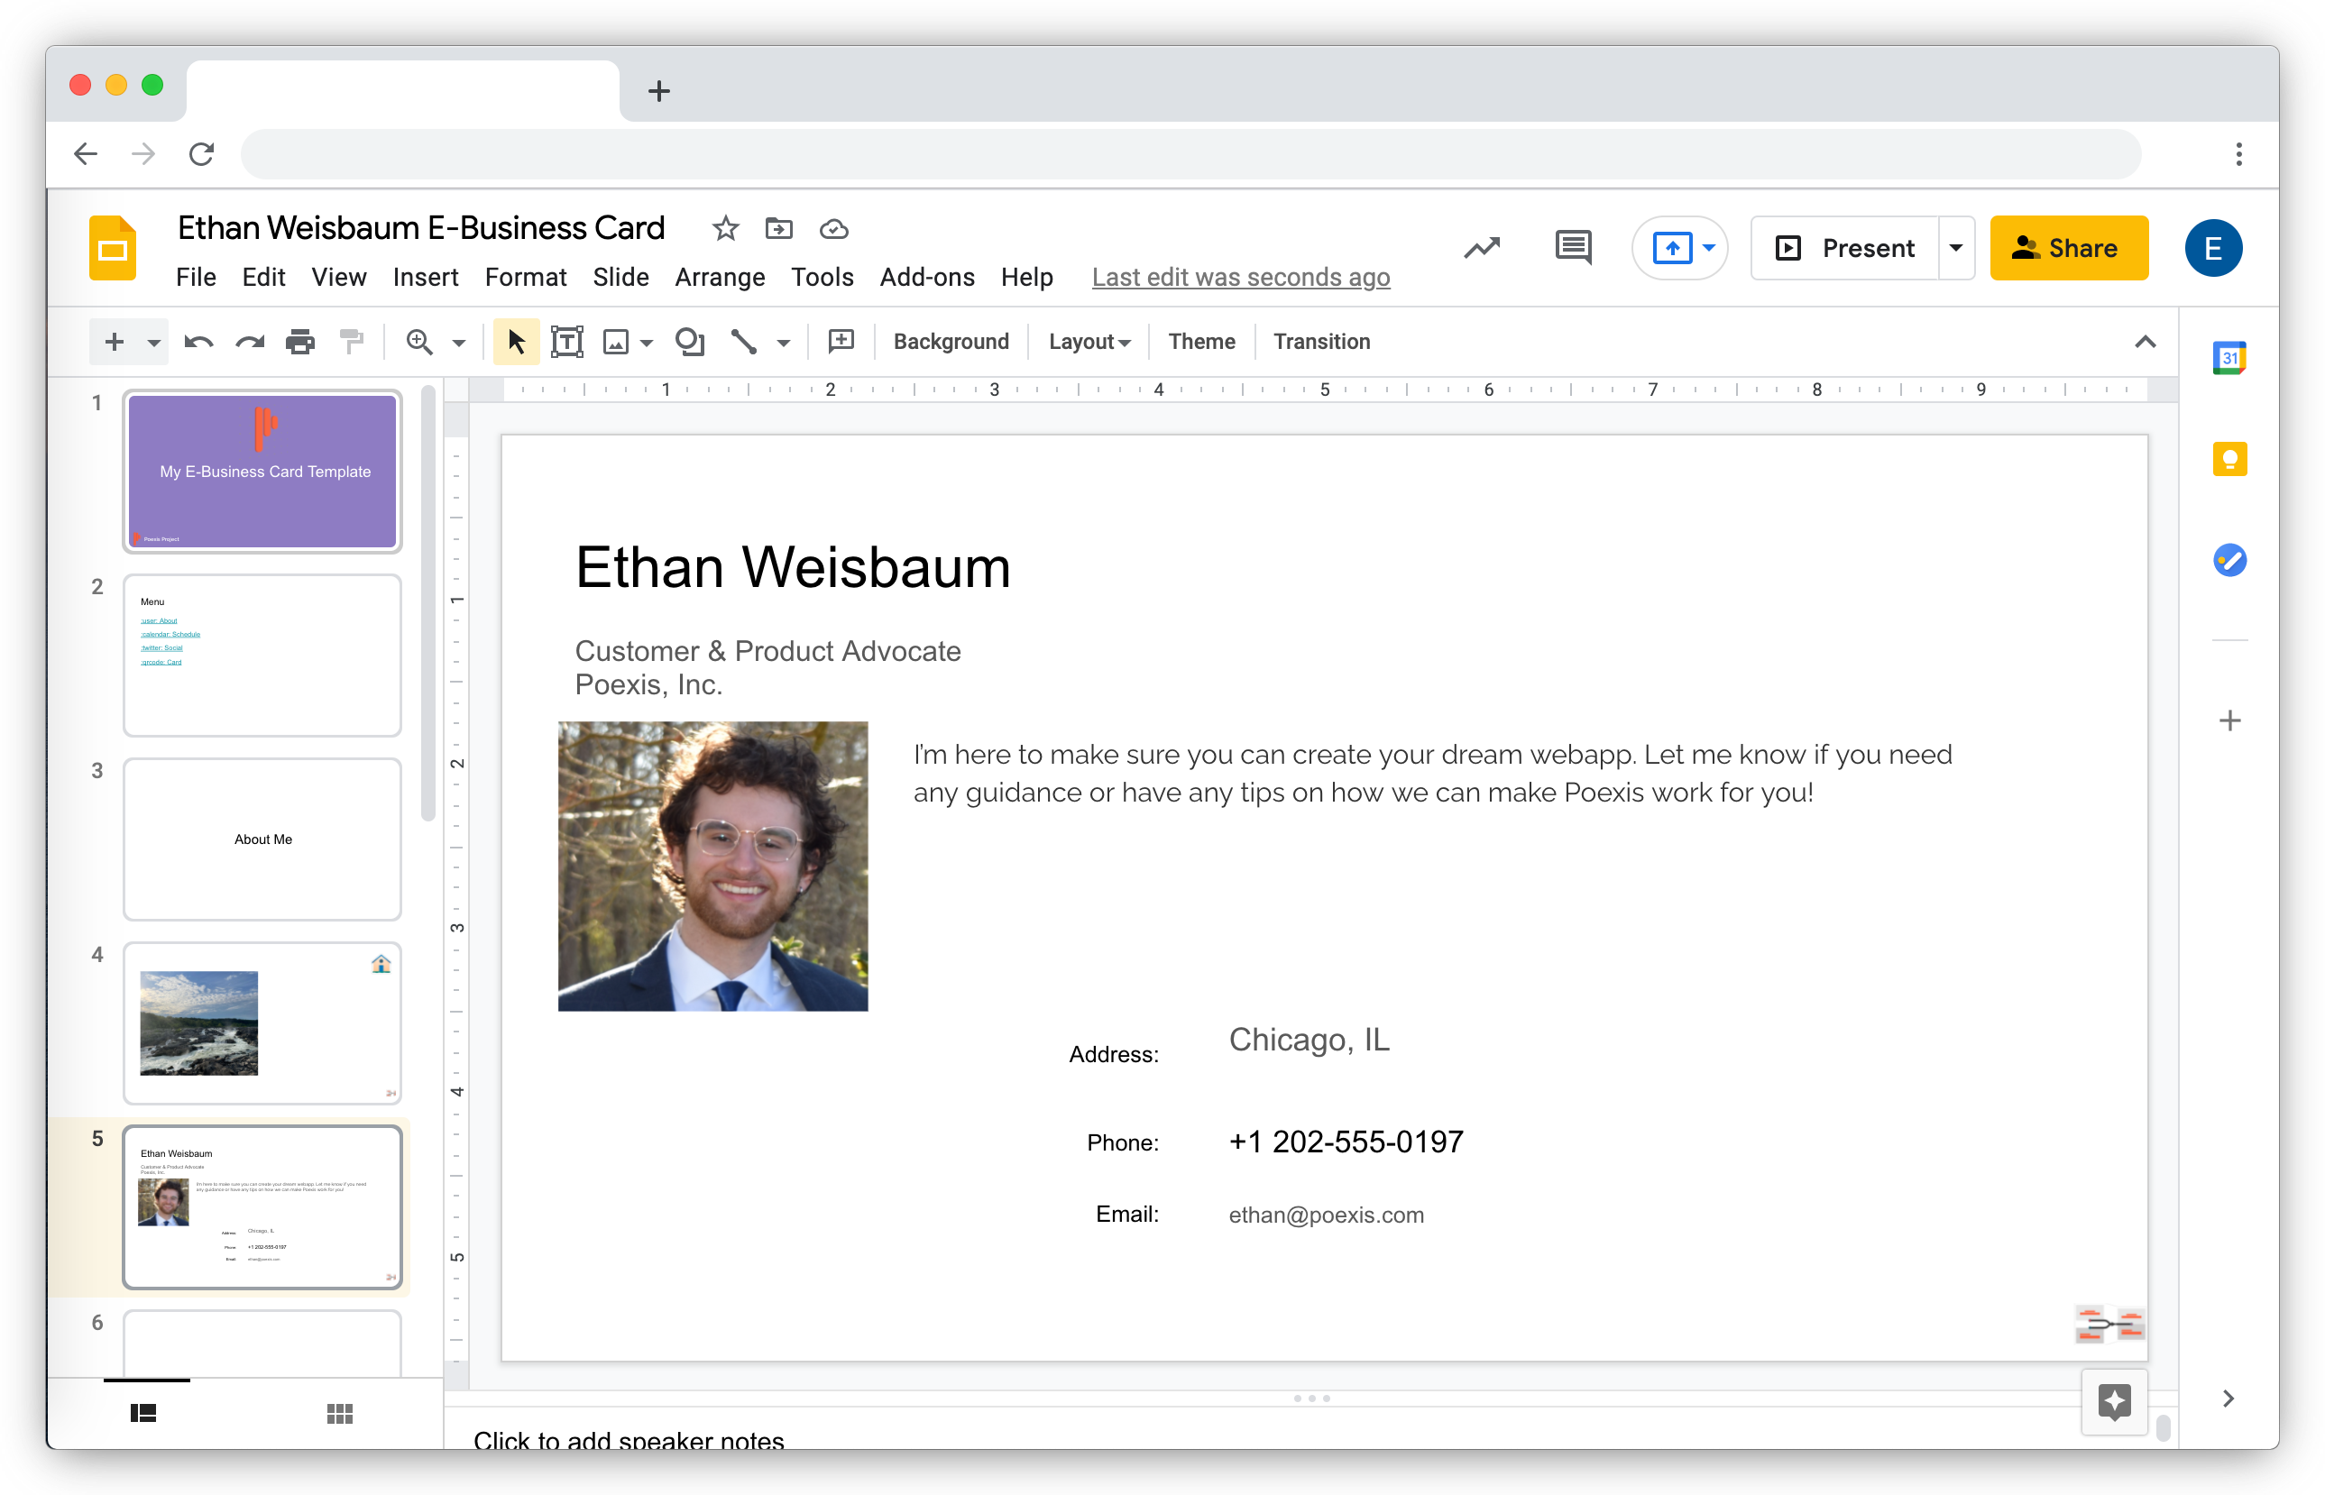The image size is (2325, 1495).
Task: Open the Edit menu
Action: tap(263, 278)
